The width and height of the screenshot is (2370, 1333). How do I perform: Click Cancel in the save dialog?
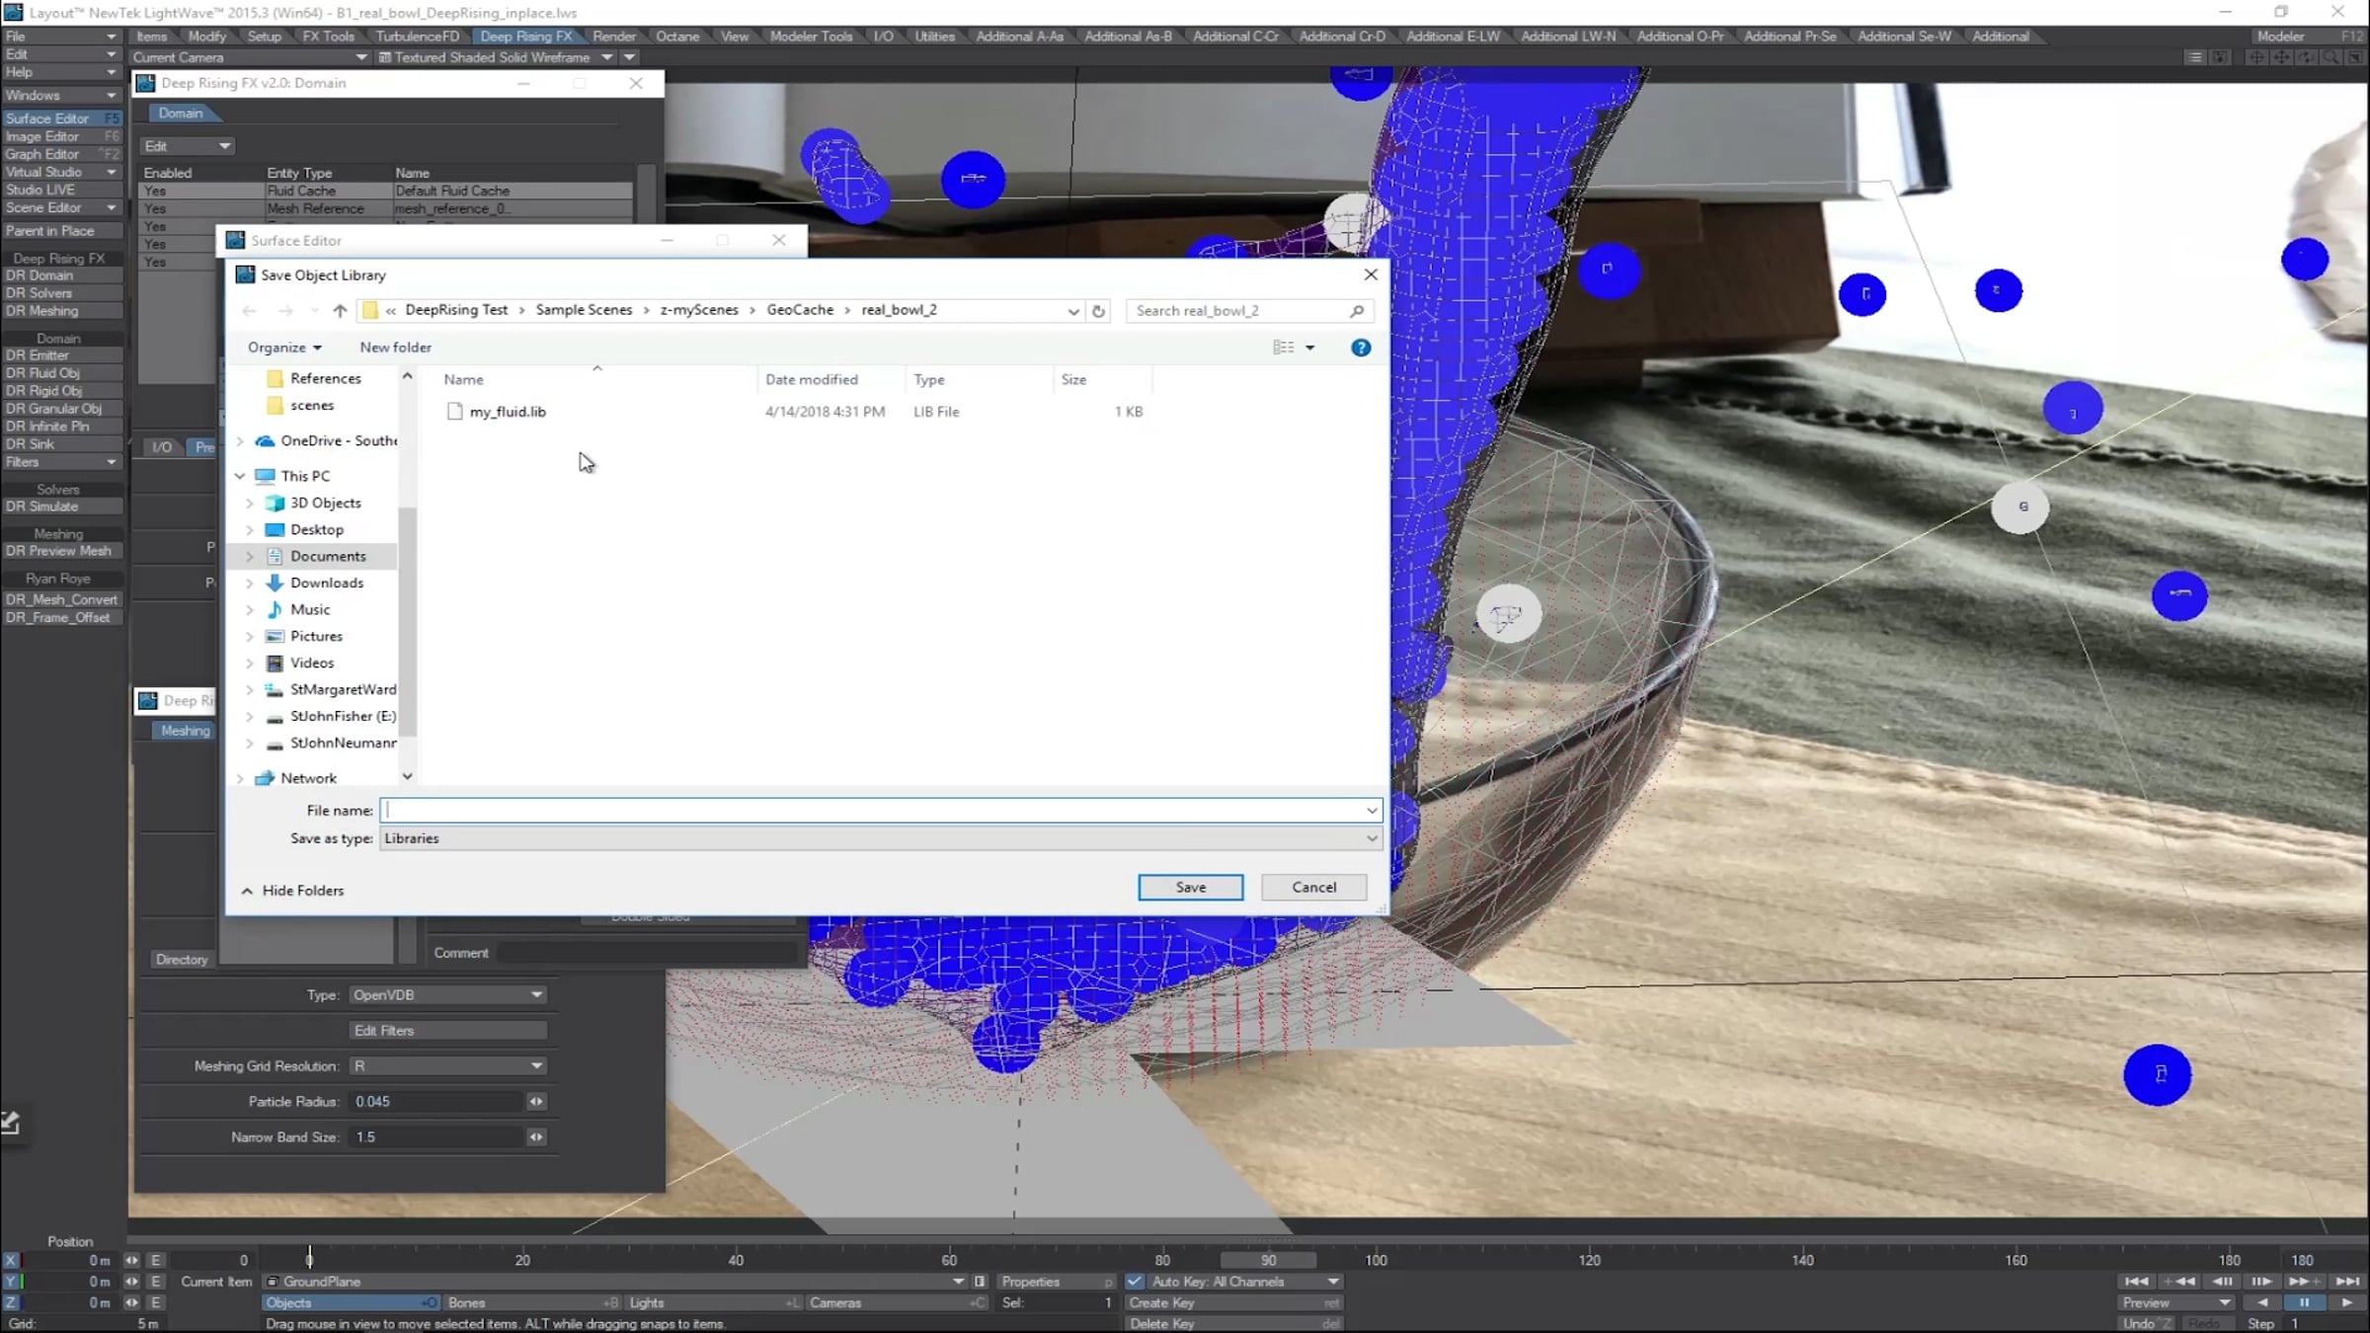1313,888
